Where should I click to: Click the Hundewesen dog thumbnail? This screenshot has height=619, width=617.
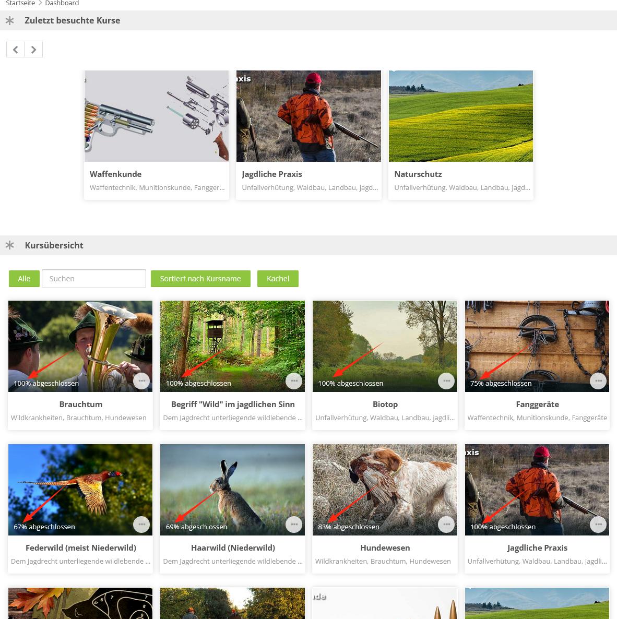tap(385, 490)
